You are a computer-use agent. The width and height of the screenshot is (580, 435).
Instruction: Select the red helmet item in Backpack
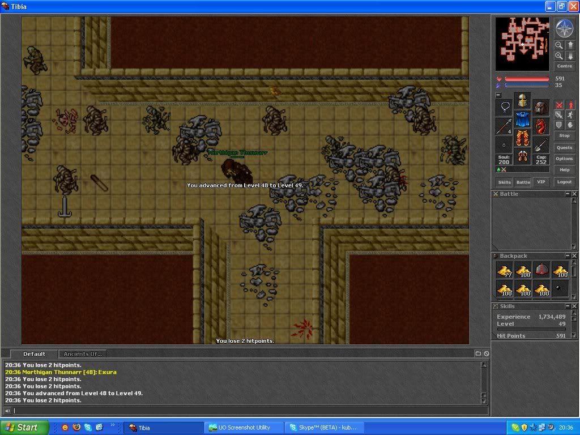(542, 270)
